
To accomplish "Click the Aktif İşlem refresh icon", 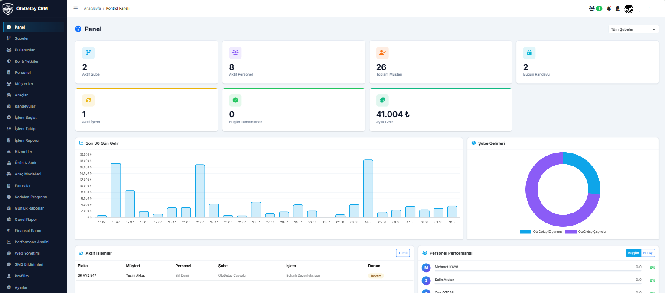I will click(88, 100).
